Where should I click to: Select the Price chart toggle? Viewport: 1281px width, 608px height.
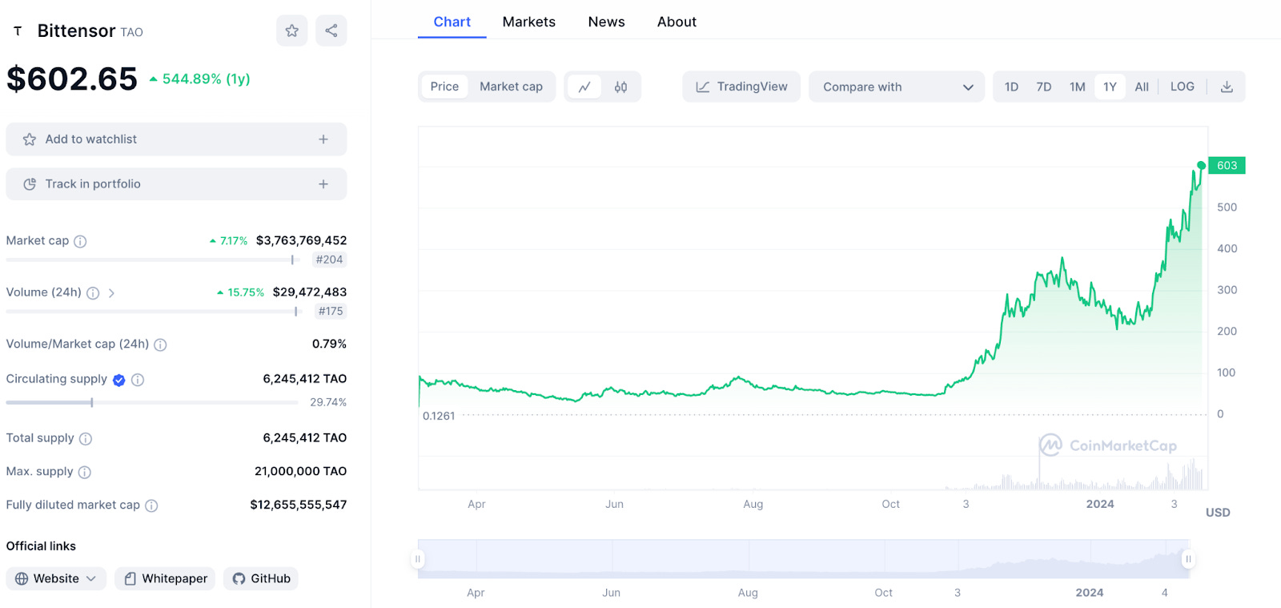(x=444, y=87)
